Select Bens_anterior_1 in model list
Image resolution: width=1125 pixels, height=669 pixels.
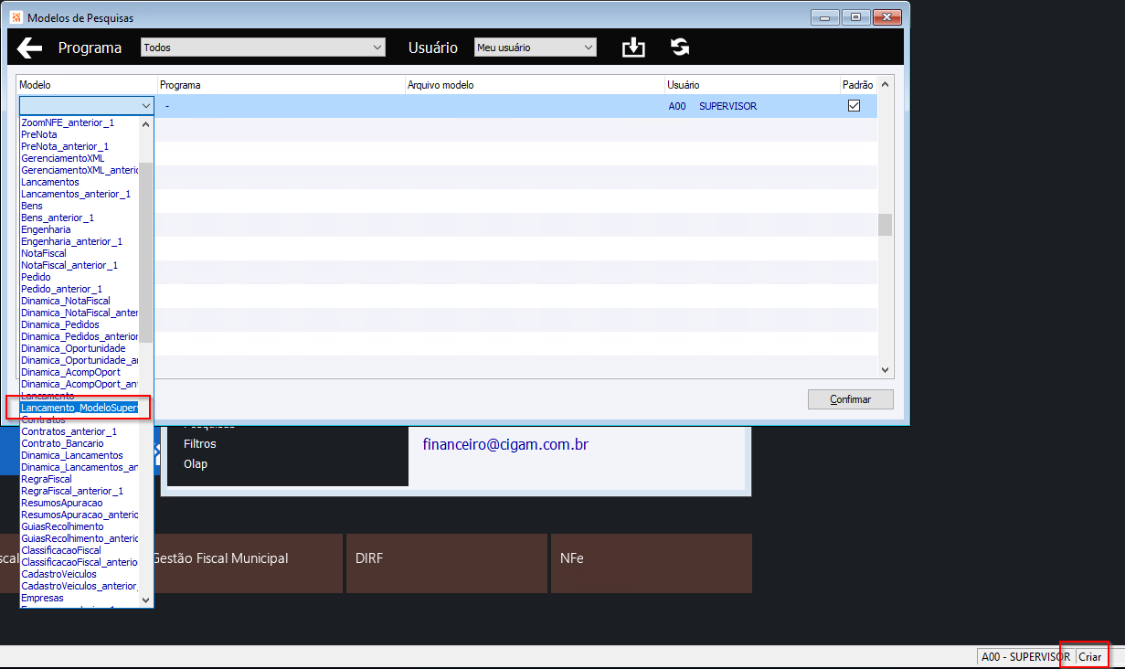(x=57, y=218)
